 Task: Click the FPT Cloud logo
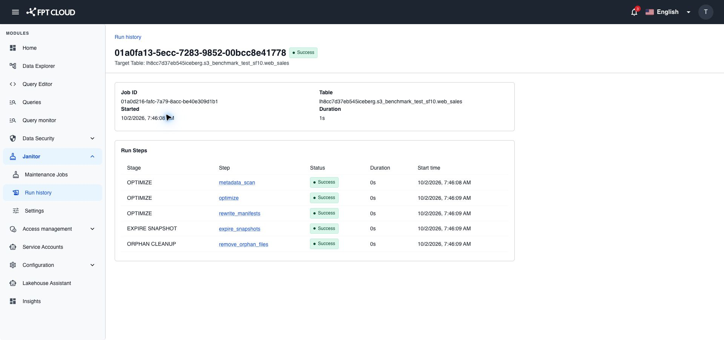51,12
